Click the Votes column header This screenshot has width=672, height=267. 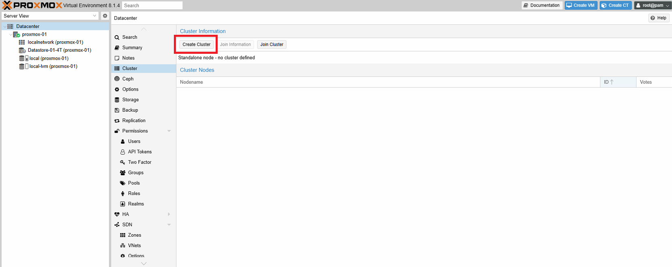654,82
